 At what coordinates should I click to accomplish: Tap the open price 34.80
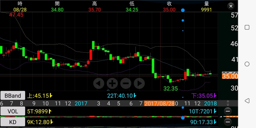tap(57, 10)
